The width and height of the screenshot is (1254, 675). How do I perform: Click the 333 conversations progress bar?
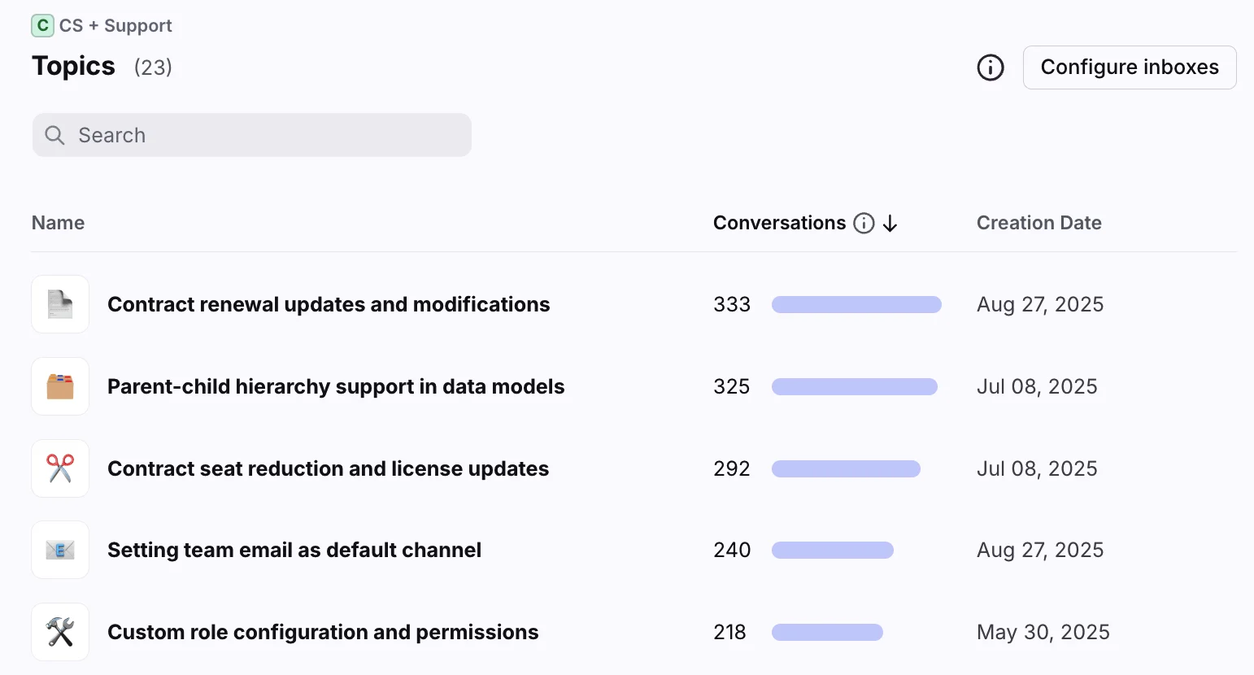856,304
